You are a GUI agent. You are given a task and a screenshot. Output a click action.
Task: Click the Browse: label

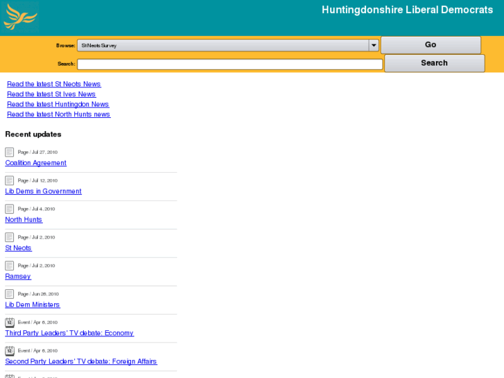pos(66,45)
